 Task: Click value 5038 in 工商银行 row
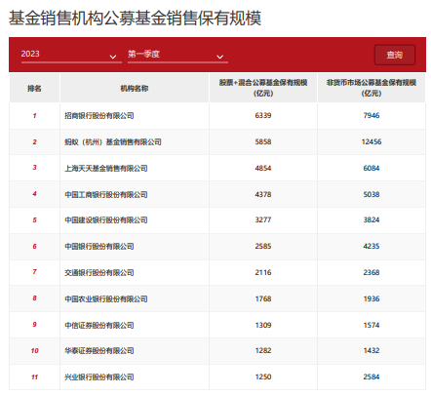(x=372, y=194)
